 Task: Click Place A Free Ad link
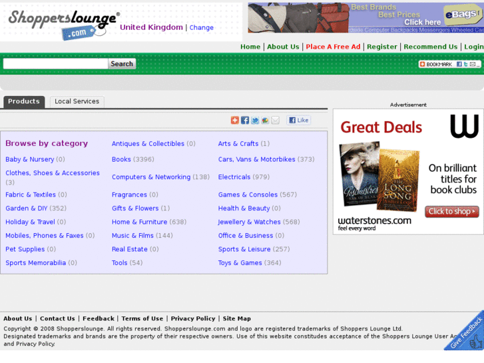pos(333,47)
